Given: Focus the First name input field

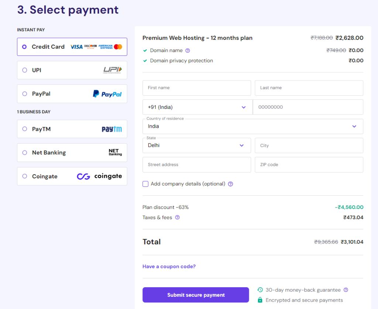Looking at the screenshot, I should 196,88.
